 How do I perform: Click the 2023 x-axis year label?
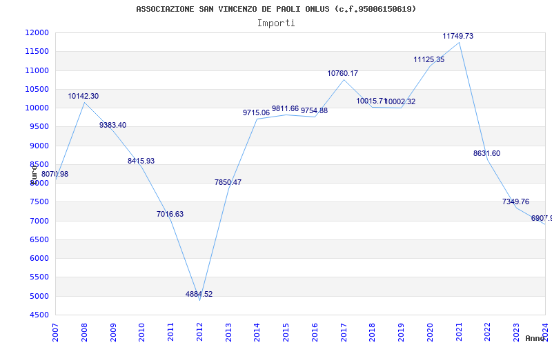click(x=516, y=333)
